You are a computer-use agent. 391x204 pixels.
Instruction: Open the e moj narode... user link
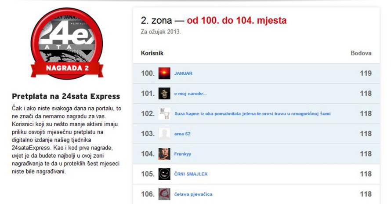pyautogui.click(x=190, y=94)
